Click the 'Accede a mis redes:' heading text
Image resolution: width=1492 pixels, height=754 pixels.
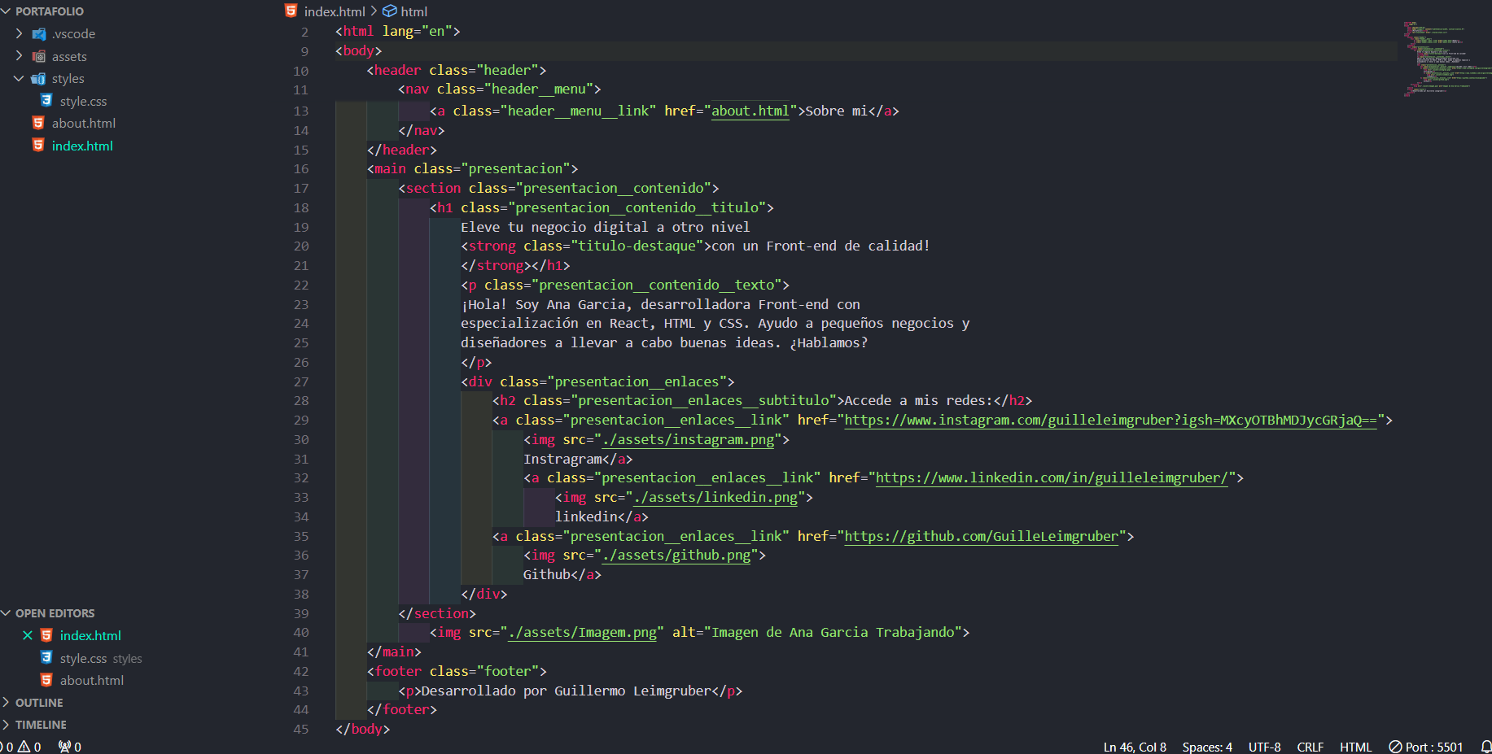point(919,401)
